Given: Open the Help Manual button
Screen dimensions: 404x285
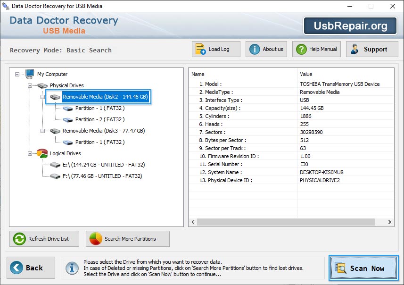Looking at the screenshot, I should click(x=316, y=49).
